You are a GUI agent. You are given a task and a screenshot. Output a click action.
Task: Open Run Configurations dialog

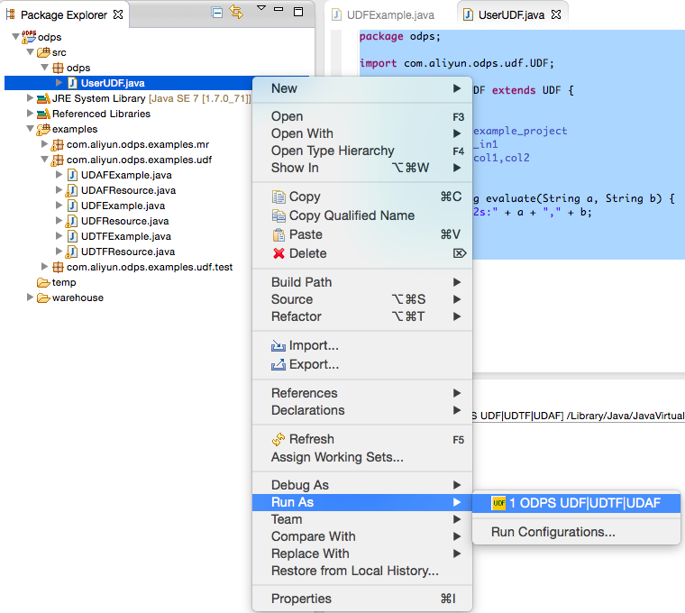point(576,532)
